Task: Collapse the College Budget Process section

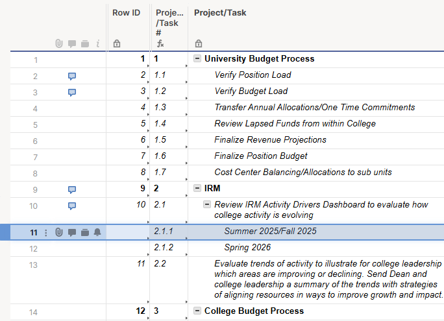Action: 197,311
